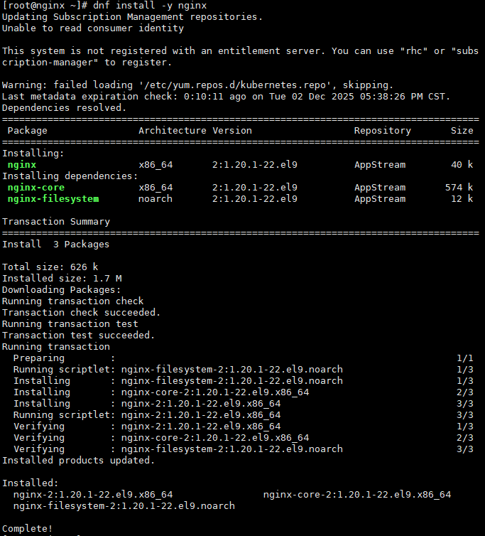Click the 'Version' column header

(x=232, y=131)
